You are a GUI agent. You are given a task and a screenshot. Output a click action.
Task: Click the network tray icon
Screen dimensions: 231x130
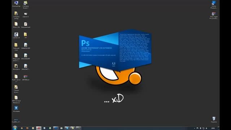tap(204, 128)
